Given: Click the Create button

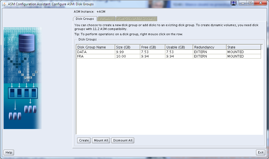Looking at the screenshot, I should tap(84, 140).
